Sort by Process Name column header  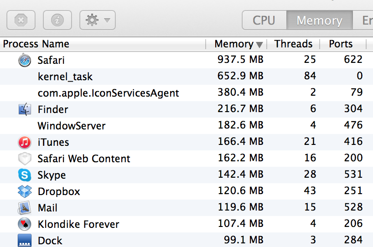pos(36,44)
